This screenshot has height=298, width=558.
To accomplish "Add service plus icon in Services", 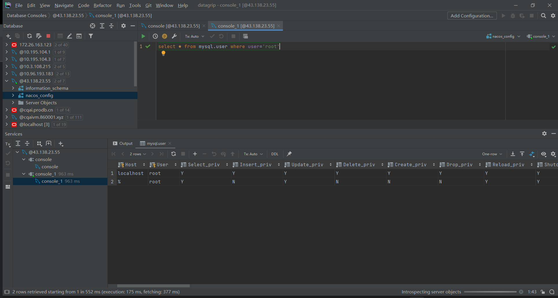I will click(60, 143).
